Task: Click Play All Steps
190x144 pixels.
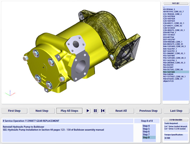Action: click(69, 111)
